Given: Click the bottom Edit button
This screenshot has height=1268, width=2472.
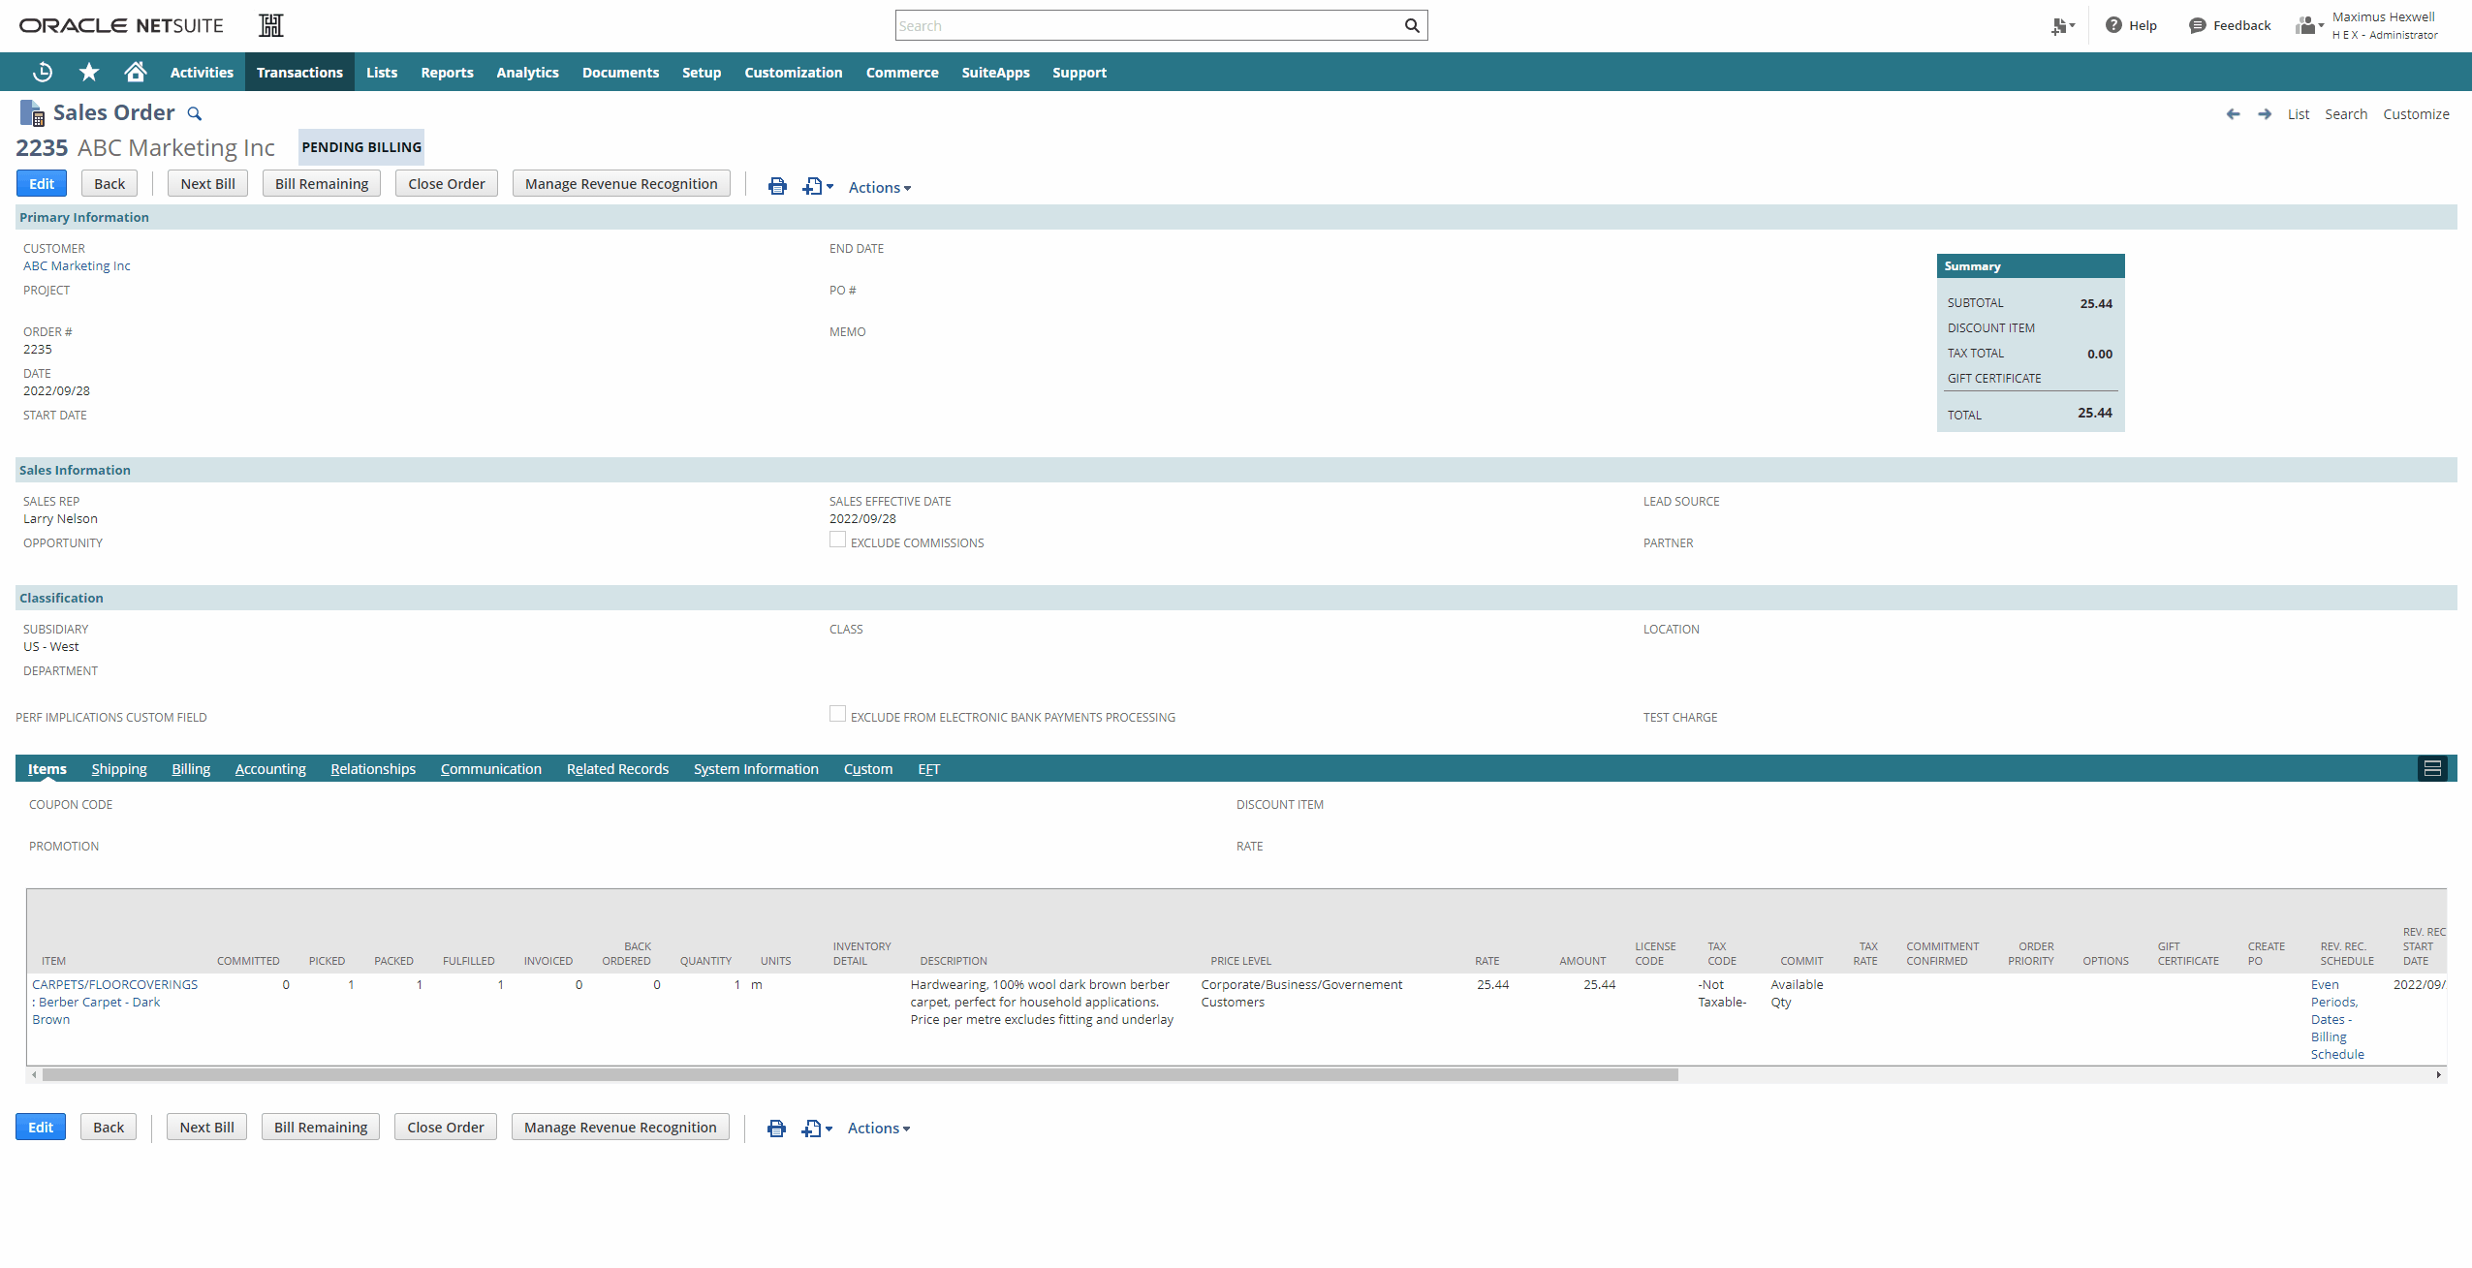Looking at the screenshot, I should [x=41, y=1127].
